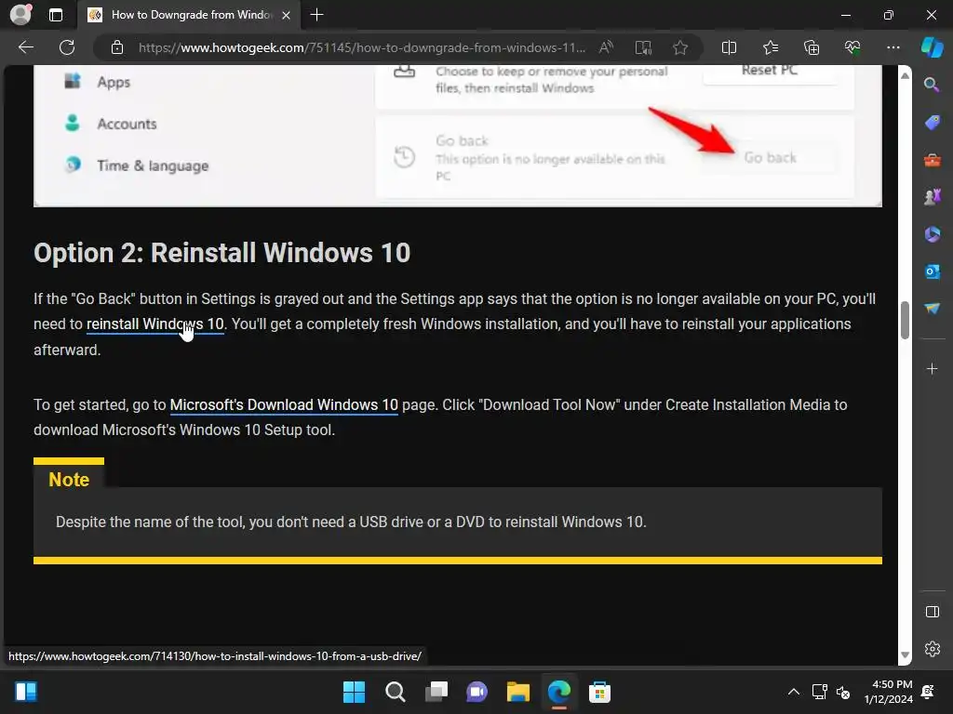Refresh the current page
The height and width of the screenshot is (714, 953).
click(x=67, y=47)
